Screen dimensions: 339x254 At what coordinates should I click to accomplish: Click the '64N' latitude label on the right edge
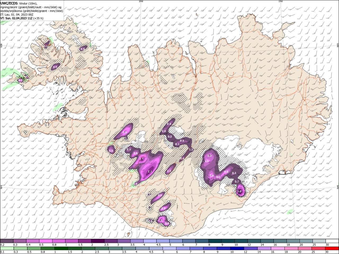[338, 187]
